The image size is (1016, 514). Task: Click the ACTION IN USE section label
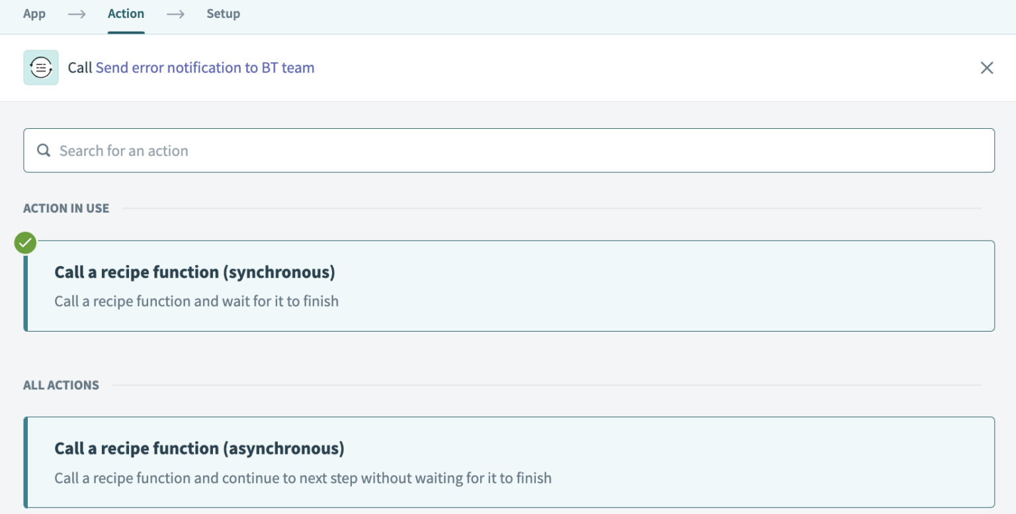(x=66, y=207)
